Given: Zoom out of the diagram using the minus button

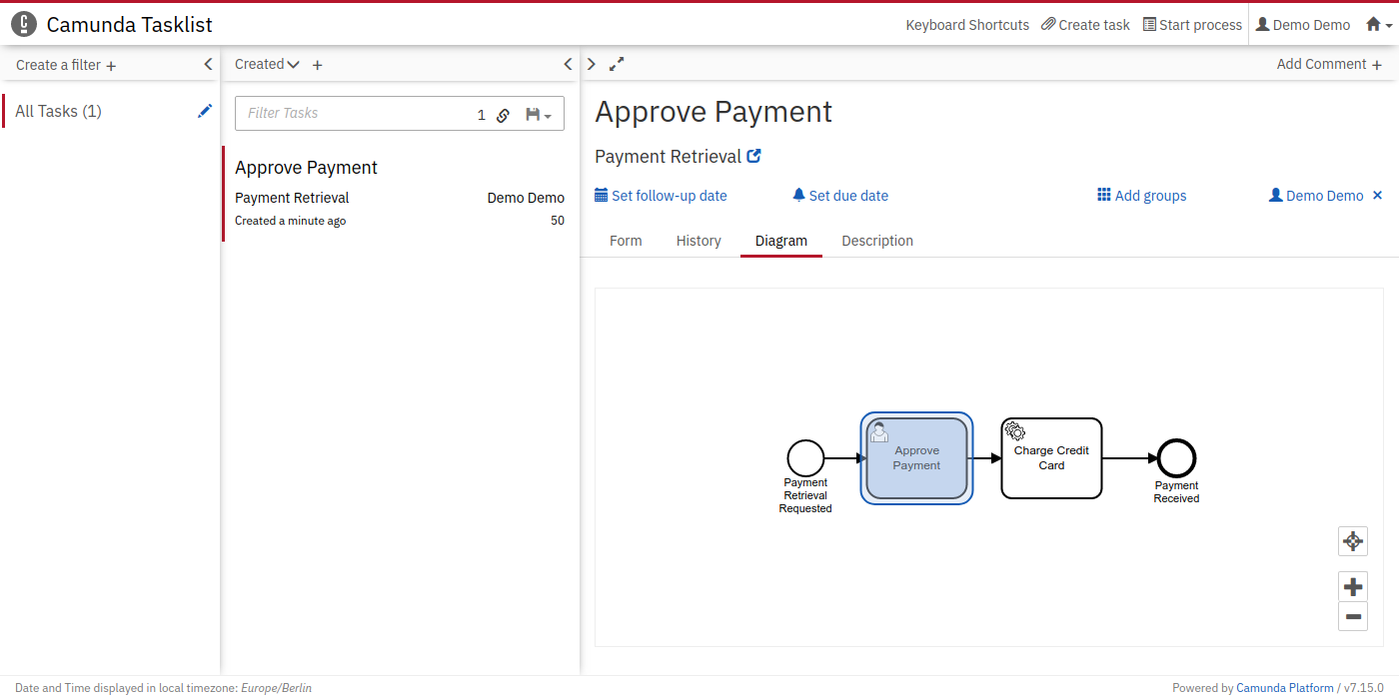Looking at the screenshot, I should pos(1353,616).
